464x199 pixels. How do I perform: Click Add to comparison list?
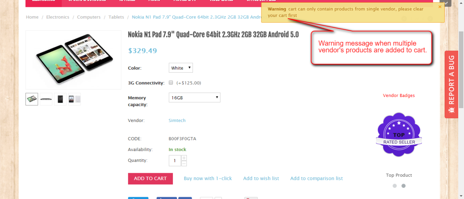tap(317, 178)
